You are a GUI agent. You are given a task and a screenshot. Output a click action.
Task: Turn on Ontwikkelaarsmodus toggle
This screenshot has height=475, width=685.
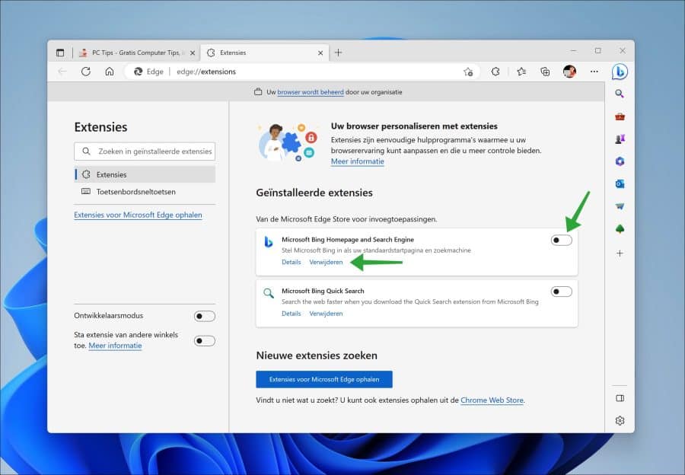click(x=205, y=316)
